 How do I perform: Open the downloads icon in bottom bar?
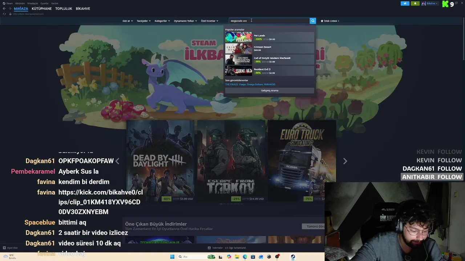(x=209, y=248)
